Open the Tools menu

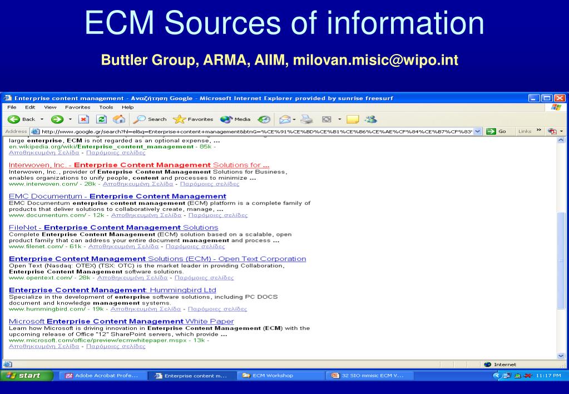tap(106, 107)
